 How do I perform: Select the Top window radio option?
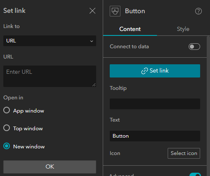point(7,128)
